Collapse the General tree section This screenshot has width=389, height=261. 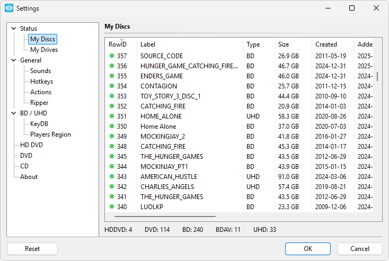pos(14,60)
